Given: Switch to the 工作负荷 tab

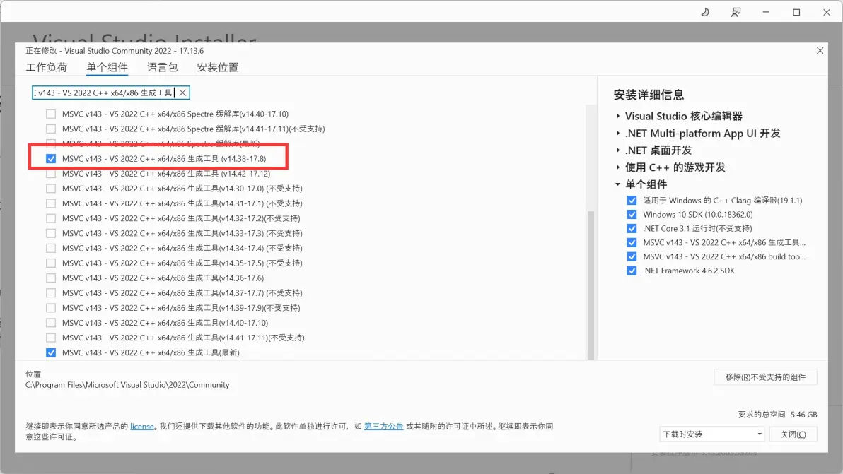Looking at the screenshot, I should (x=47, y=67).
